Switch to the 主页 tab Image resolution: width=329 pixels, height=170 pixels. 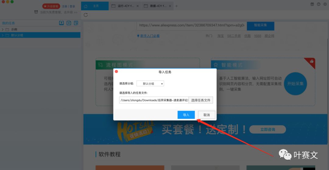tap(95, 6)
